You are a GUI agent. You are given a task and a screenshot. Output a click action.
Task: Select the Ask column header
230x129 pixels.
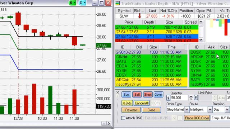coord(211,47)
